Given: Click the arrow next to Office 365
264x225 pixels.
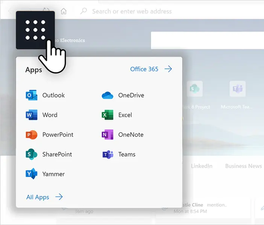Looking at the screenshot, I should pyautogui.click(x=168, y=69).
